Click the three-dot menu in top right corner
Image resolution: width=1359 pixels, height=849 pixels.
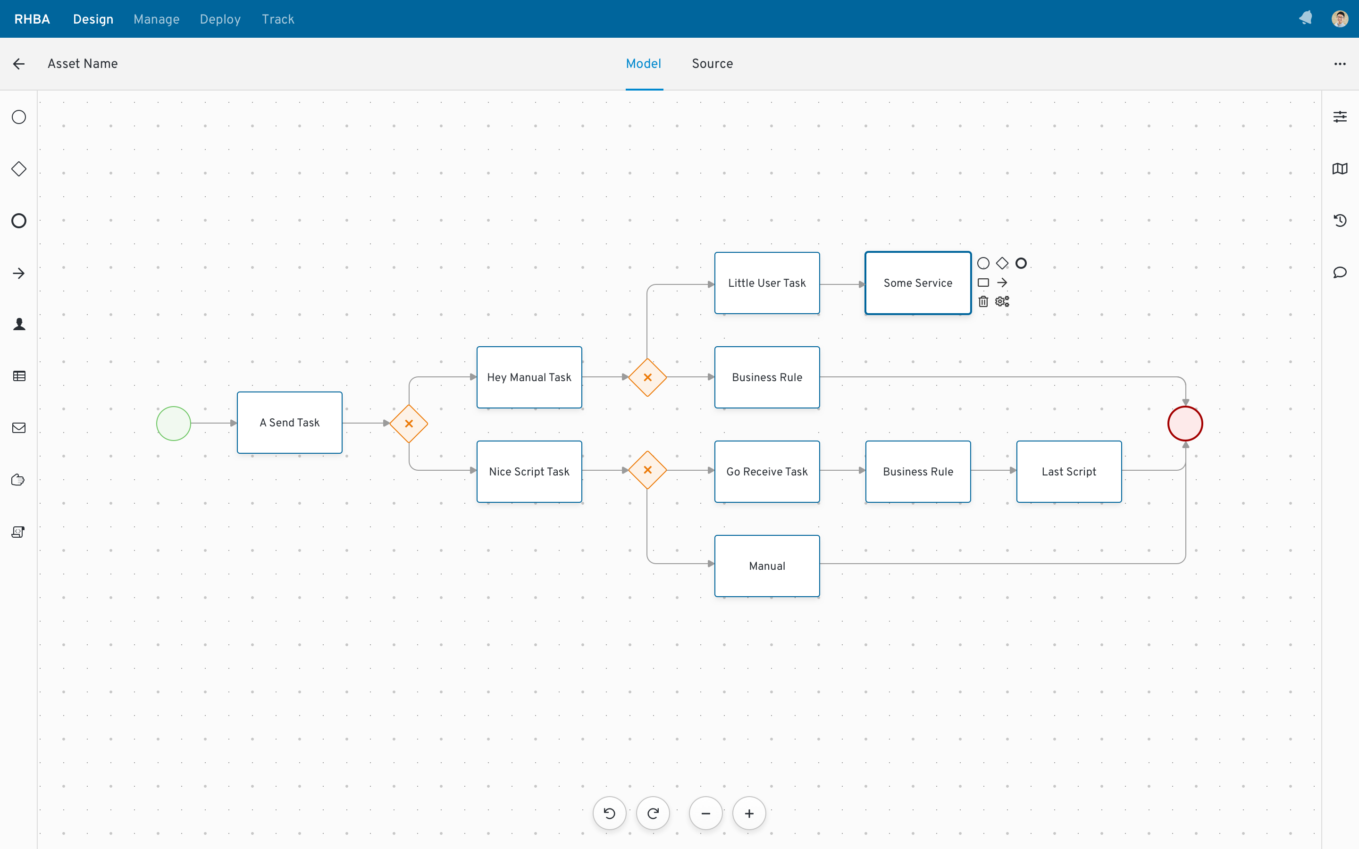coord(1340,64)
